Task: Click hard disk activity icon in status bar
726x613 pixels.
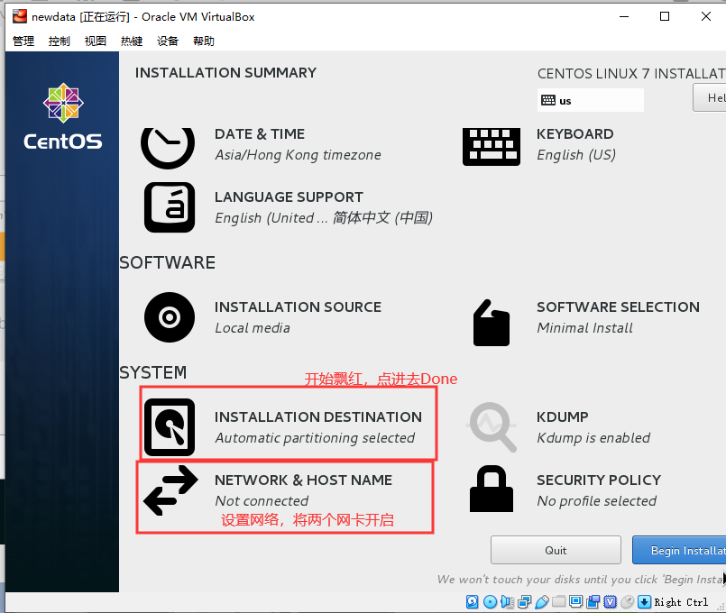Action: (473, 601)
